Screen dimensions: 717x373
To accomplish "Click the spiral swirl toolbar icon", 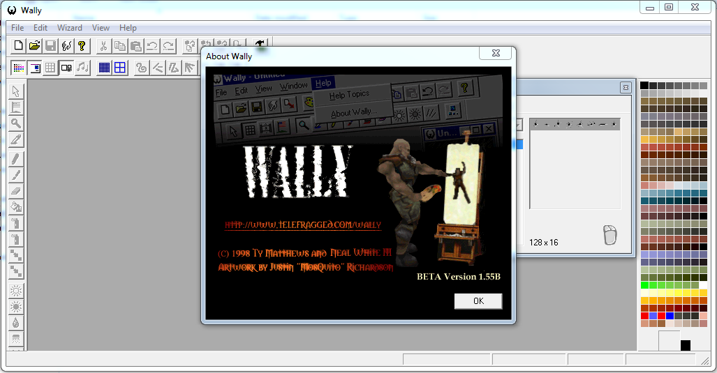I will click(142, 68).
